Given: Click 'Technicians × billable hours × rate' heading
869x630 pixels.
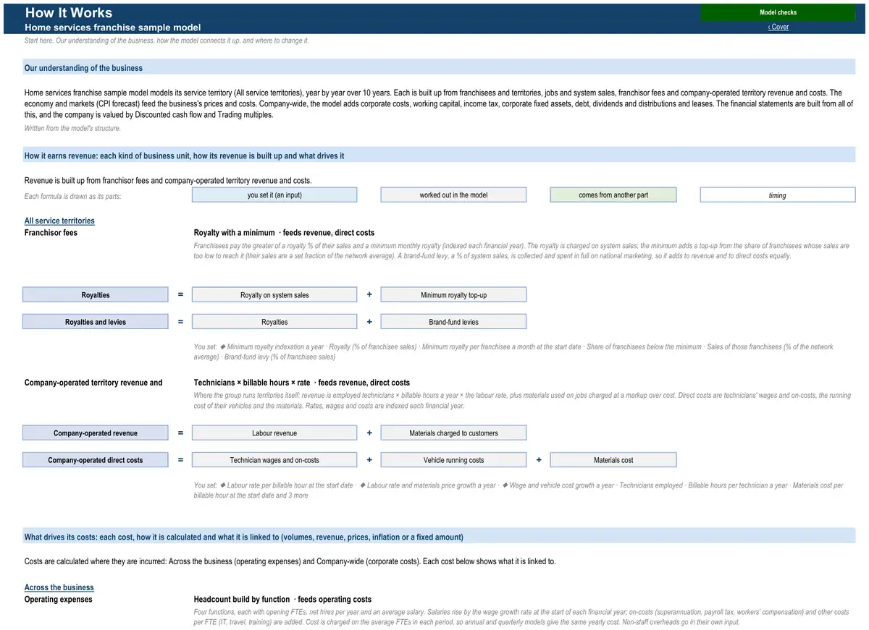Looking at the screenshot, I should click(x=252, y=383).
